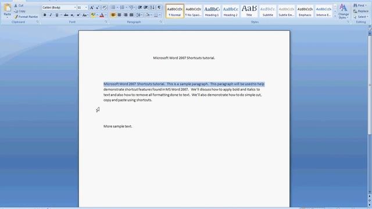Click the Replace button
Screen dimensions: 372x209
click(361, 11)
